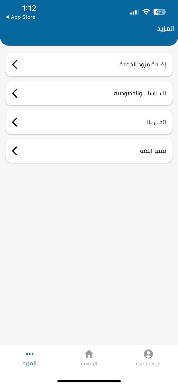Viewport: 178px width, 386px height.
Task: Tap the three-dots More icon in bottom bar
Action: pyautogui.click(x=30, y=354)
